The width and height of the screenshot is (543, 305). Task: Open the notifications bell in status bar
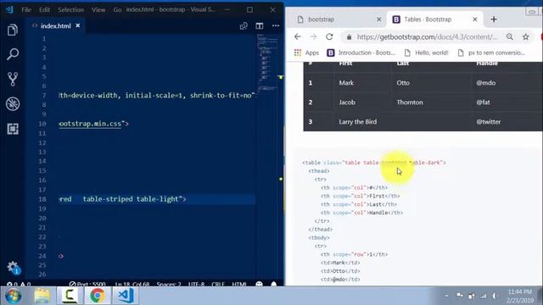(x=274, y=285)
